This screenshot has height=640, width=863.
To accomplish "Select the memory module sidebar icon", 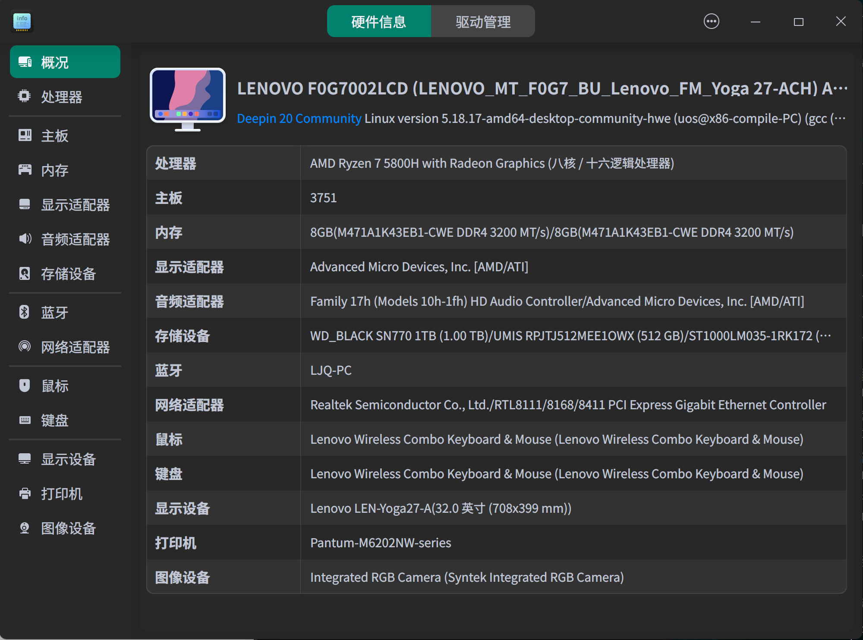I will (x=25, y=170).
